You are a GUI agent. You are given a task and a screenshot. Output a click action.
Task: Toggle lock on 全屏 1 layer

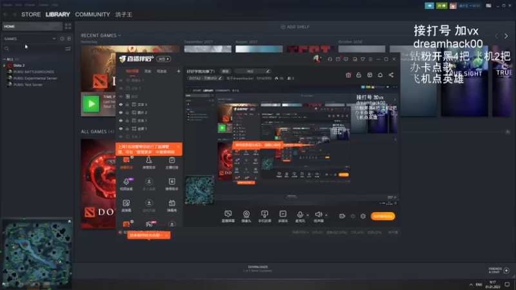tap(127, 128)
